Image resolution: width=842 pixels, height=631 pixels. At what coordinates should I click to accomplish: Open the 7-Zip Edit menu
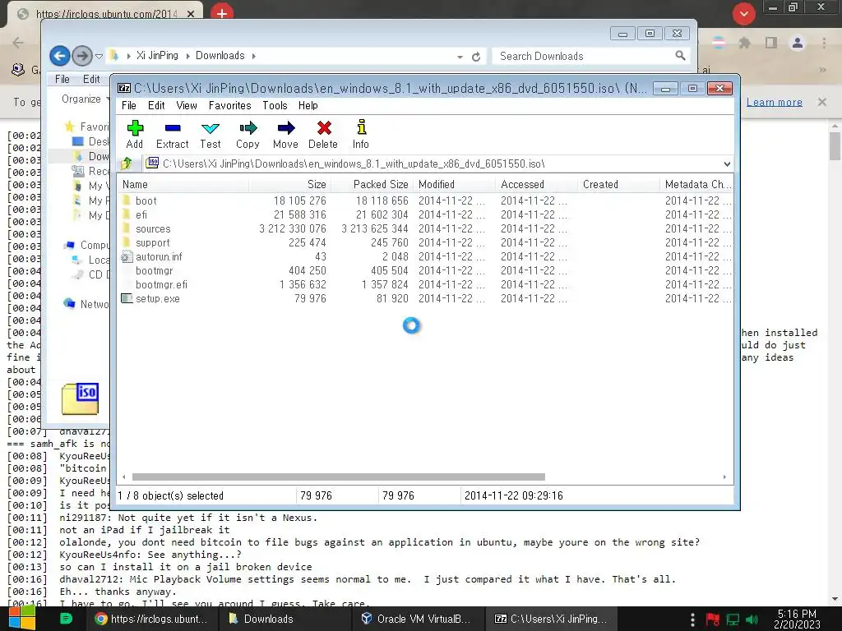(156, 106)
